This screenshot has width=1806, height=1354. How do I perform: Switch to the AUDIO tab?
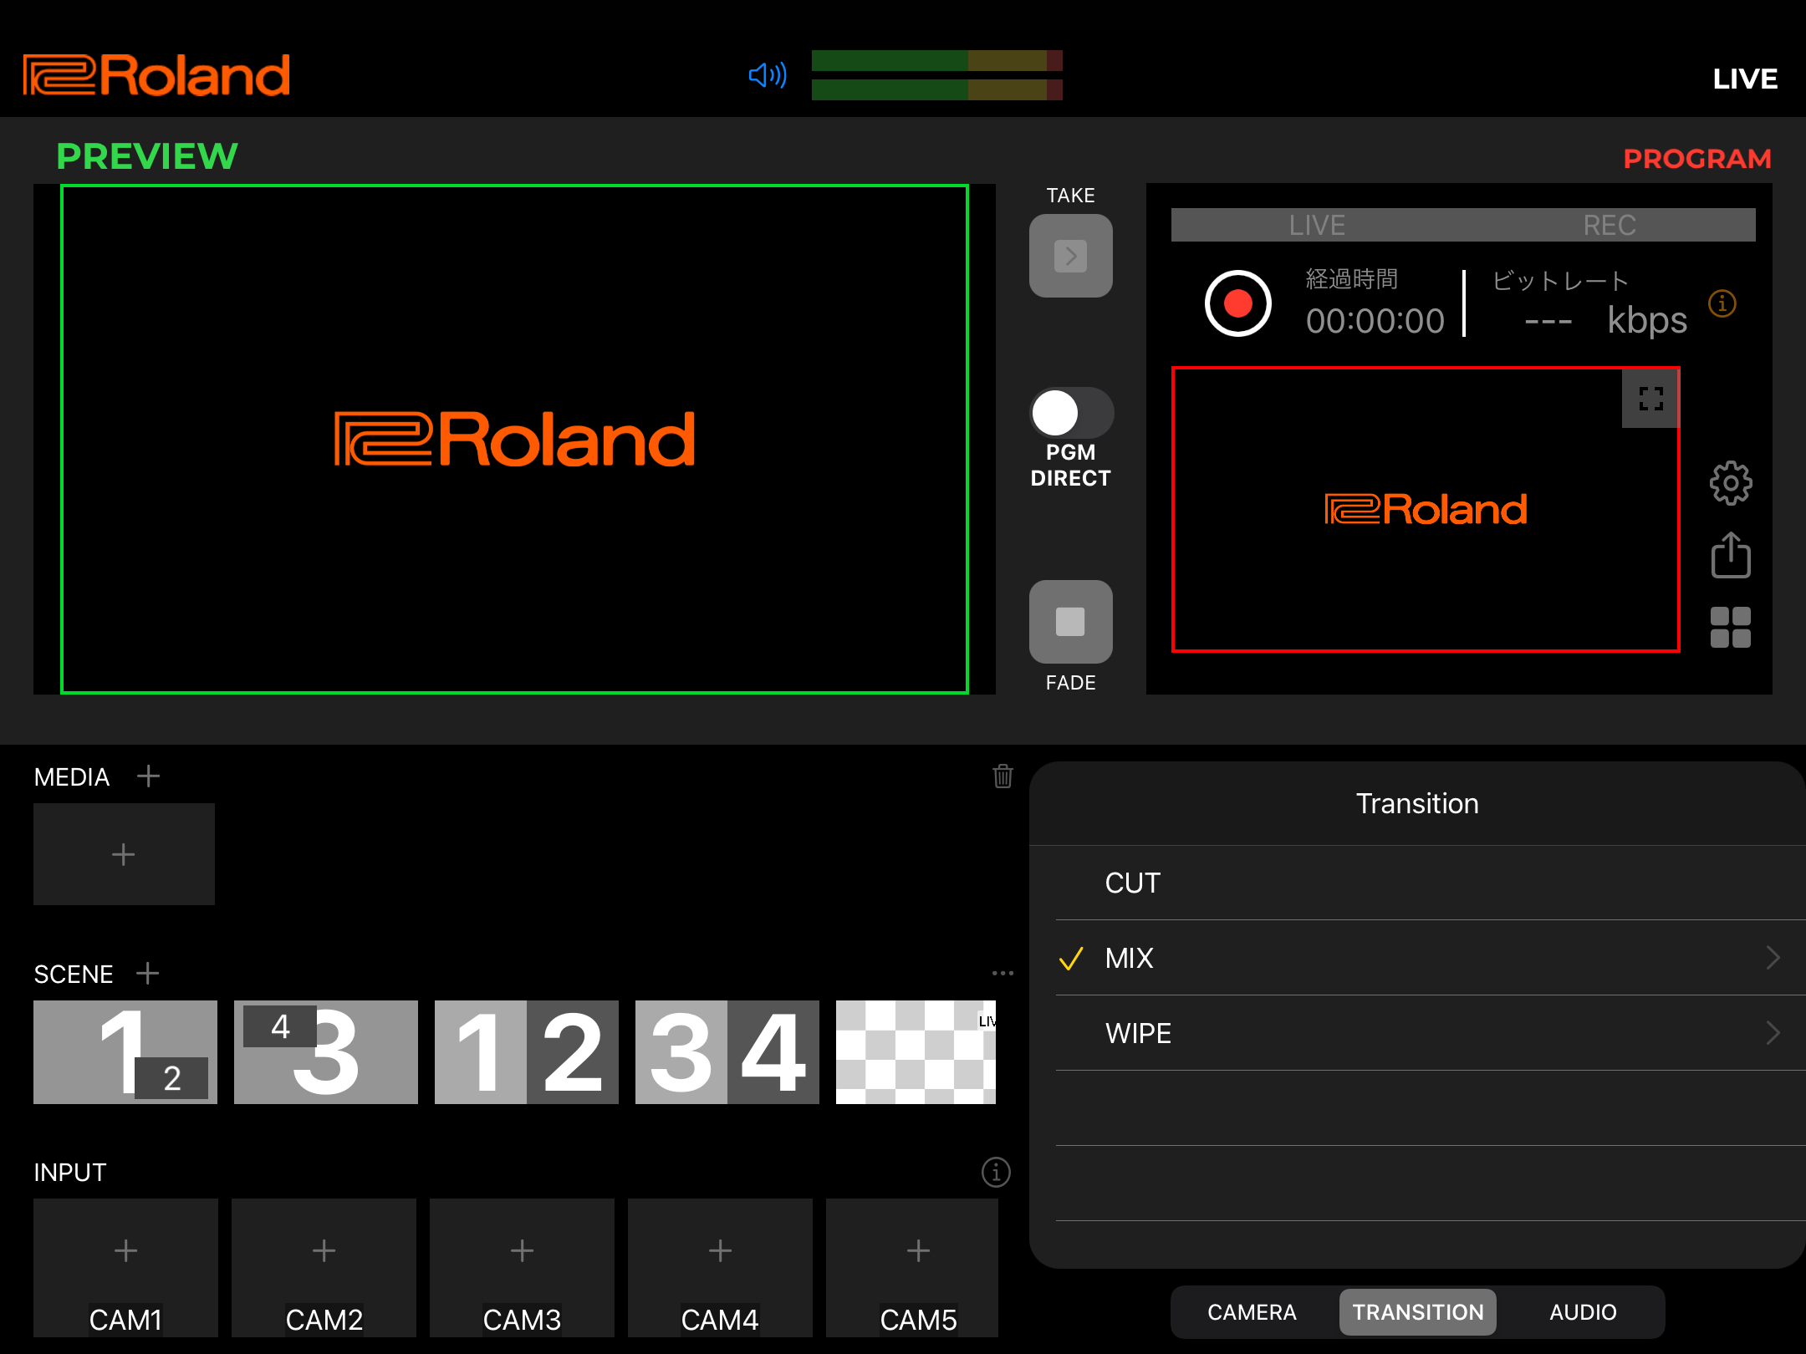click(x=1583, y=1312)
